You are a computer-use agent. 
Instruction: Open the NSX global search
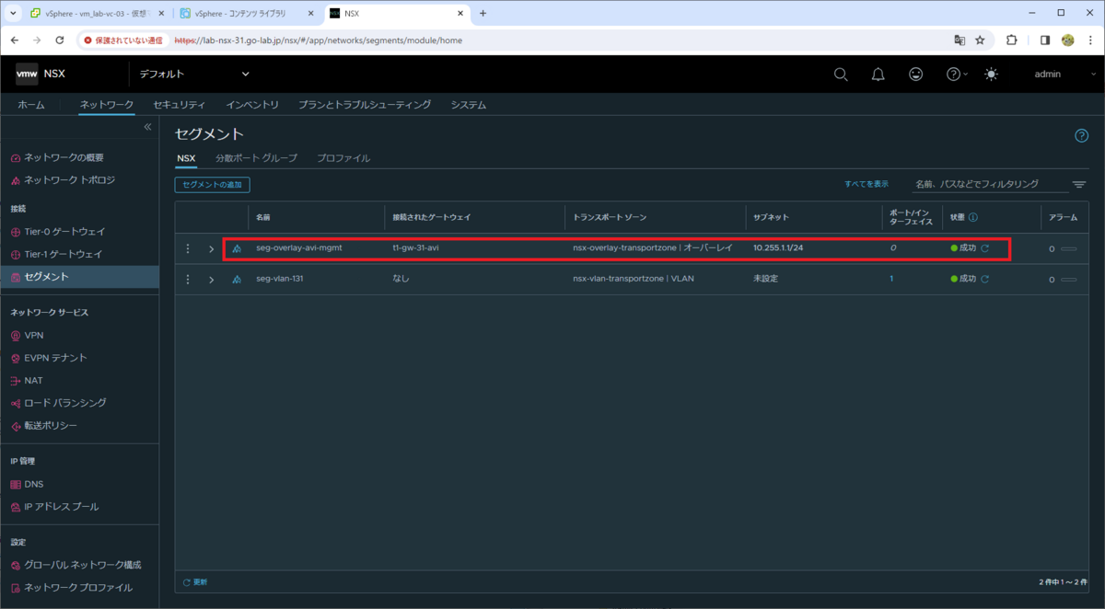[x=841, y=74]
